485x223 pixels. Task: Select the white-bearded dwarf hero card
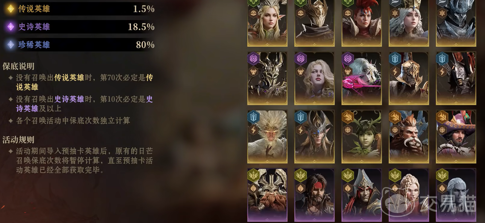(409, 137)
